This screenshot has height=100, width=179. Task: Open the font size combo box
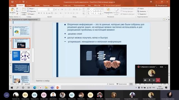click(x=52, y=10)
